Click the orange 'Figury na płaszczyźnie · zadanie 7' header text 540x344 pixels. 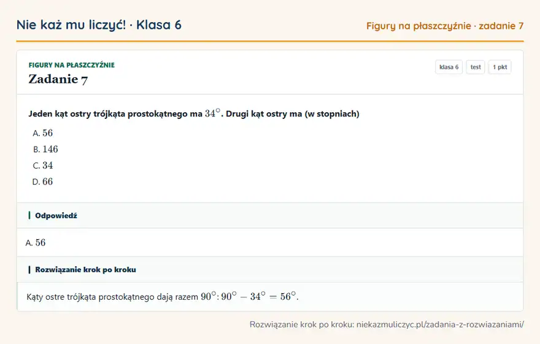pyautogui.click(x=445, y=26)
